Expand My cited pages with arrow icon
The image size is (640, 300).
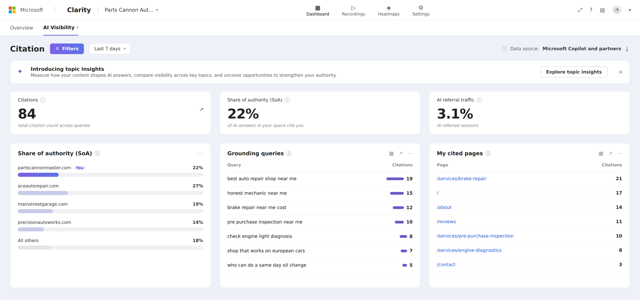tap(610, 153)
